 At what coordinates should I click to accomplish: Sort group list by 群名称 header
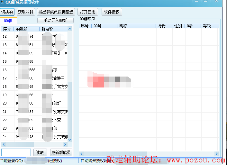[x=54, y=29]
